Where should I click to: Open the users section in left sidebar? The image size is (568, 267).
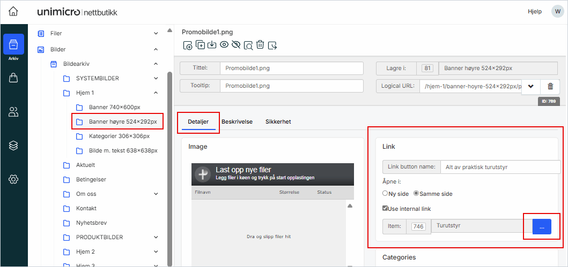tap(13, 112)
